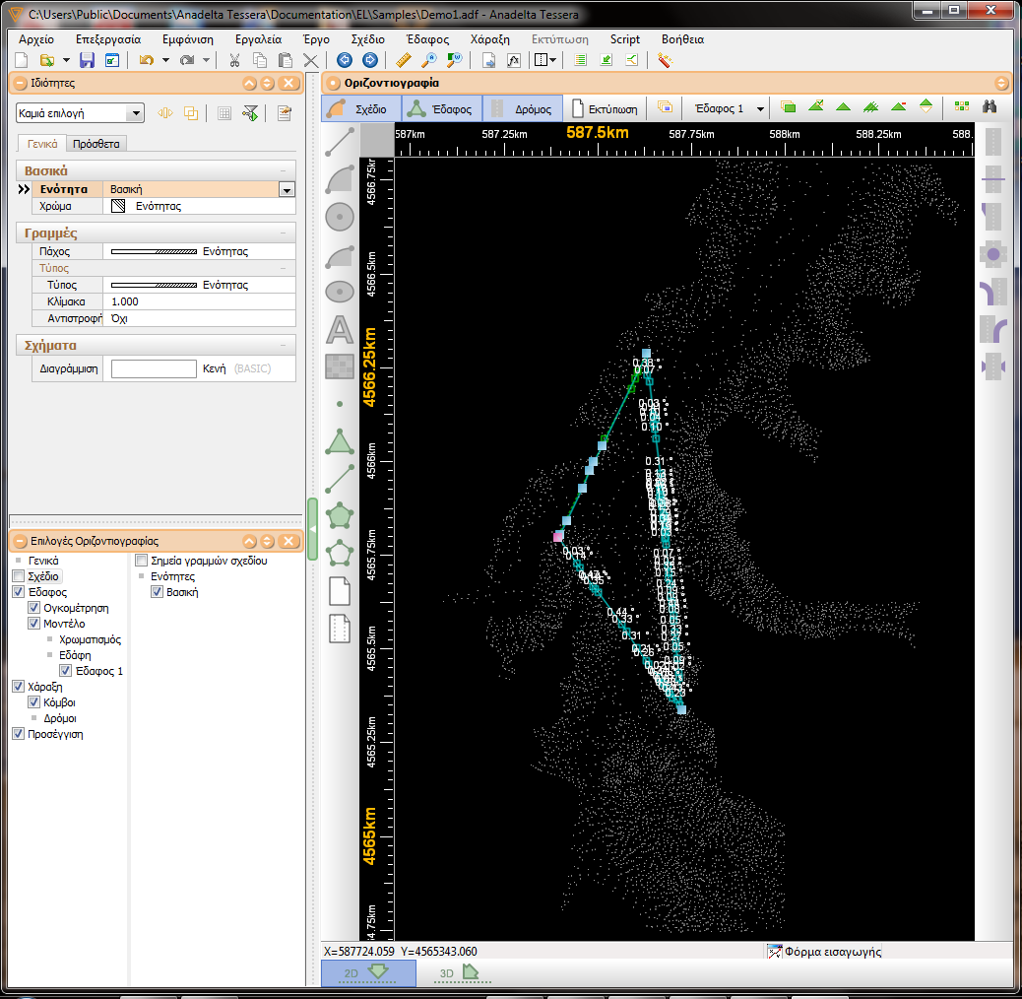Click the Delete X icon in toolbar
Image resolution: width=1022 pixels, height=999 pixels.
tap(311, 61)
